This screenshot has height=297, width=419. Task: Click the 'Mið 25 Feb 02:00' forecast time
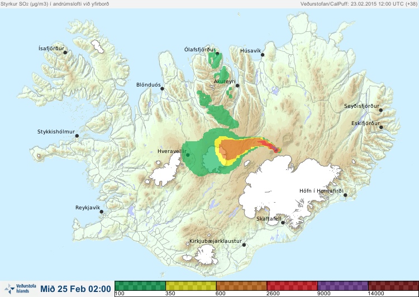pos(75,289)
